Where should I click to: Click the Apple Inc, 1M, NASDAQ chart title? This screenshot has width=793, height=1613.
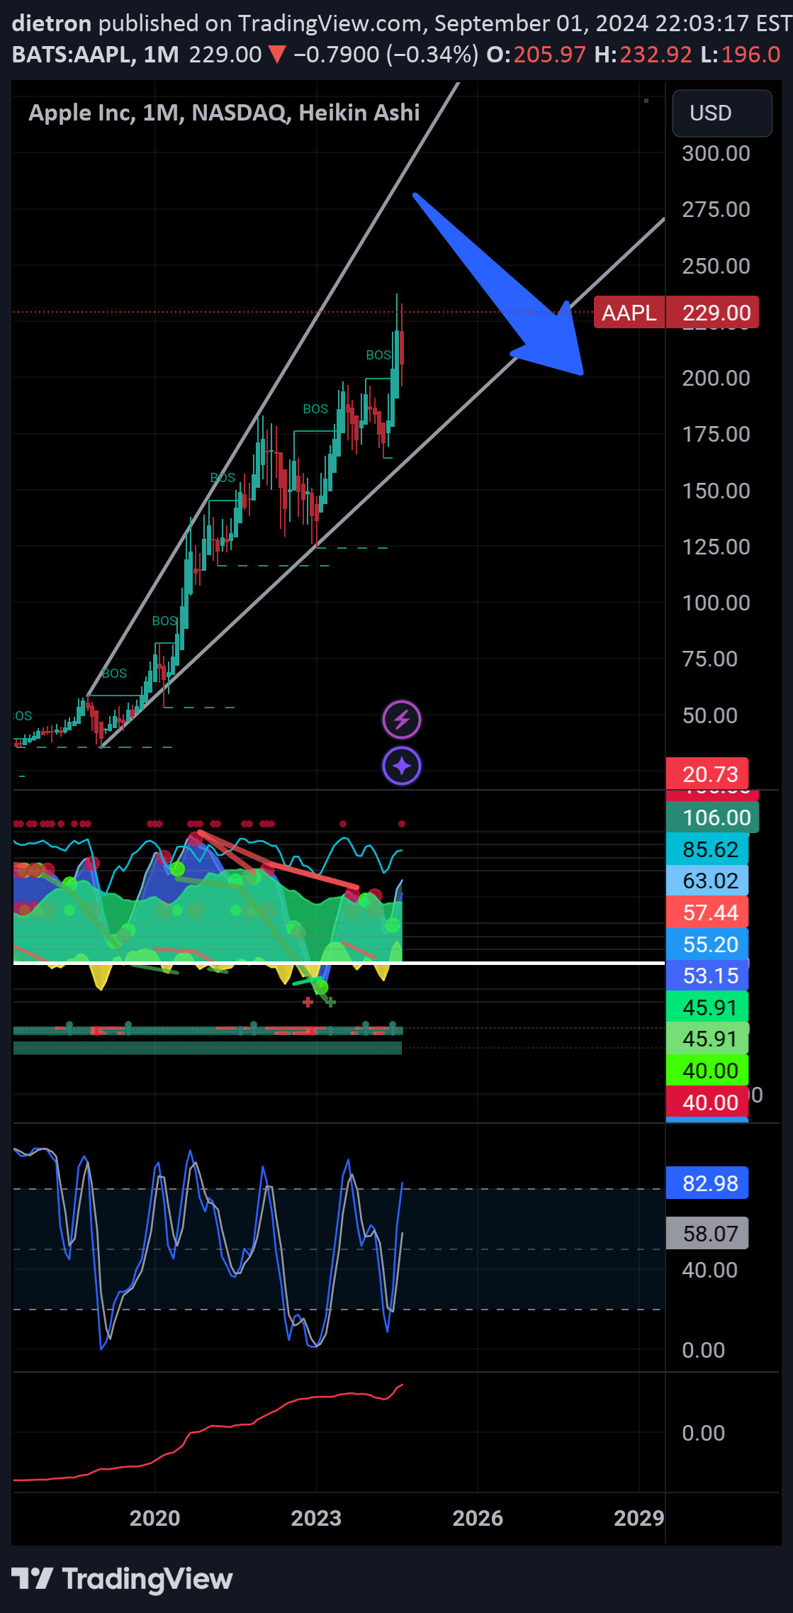[x=224, y=113]
